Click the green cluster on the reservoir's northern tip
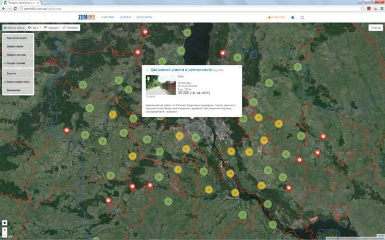Viewport: 385px width, 240px height. [x=187, y=33]
